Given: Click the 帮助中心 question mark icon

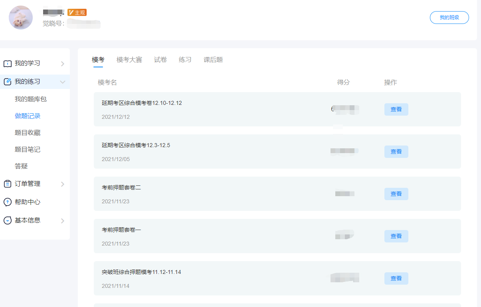Looking at the screenshot, I should [x=8, y=202].
